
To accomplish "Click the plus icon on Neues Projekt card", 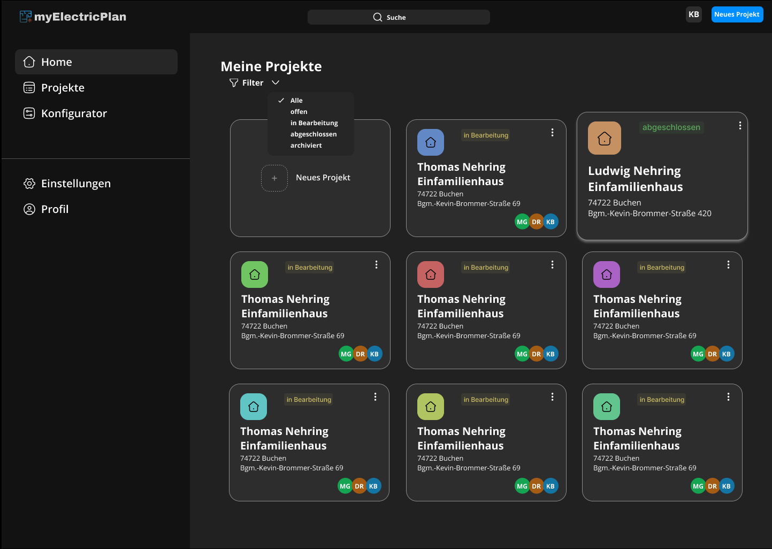I will pyautogui.click(x=274, y=178).
